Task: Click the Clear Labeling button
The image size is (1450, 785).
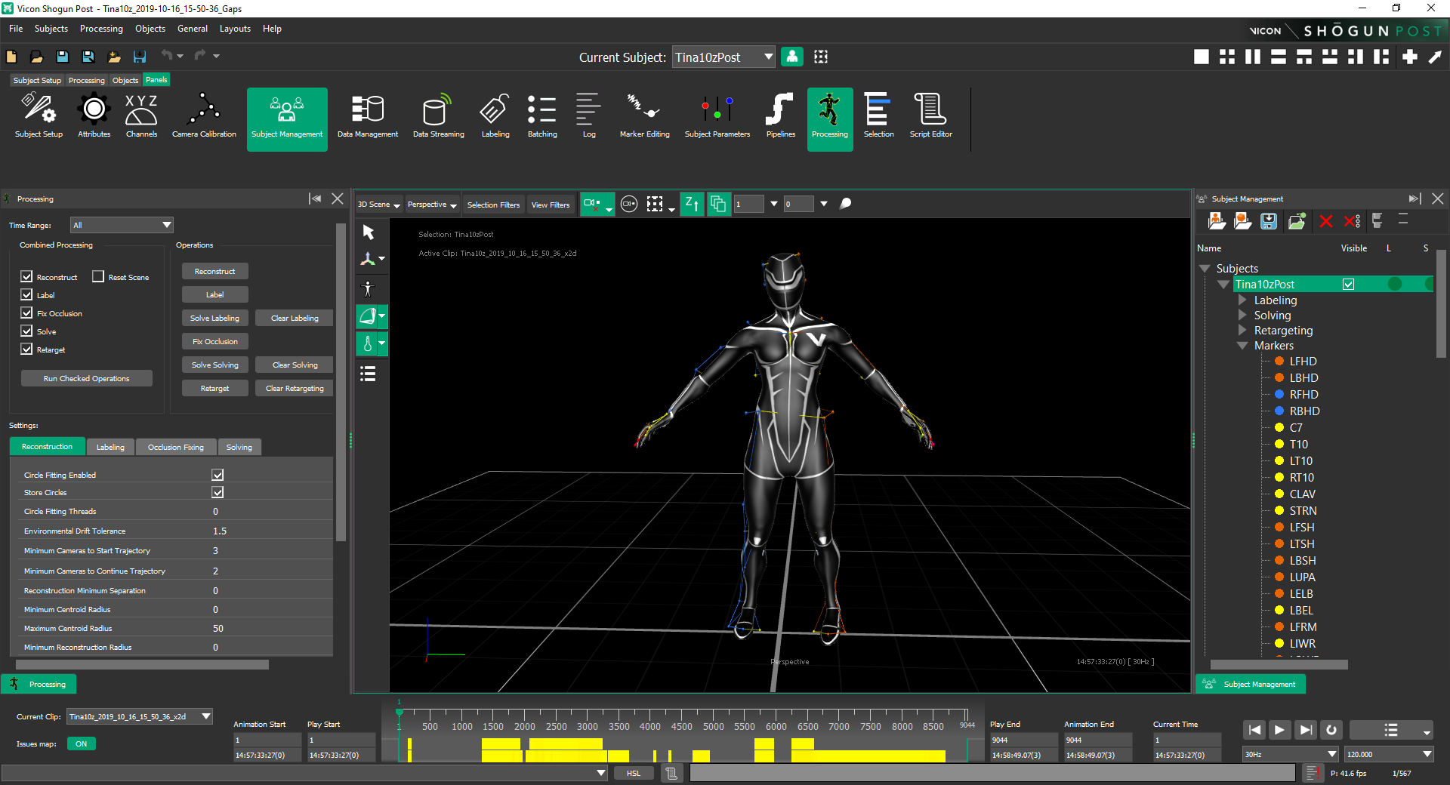Action: (295, 319)
